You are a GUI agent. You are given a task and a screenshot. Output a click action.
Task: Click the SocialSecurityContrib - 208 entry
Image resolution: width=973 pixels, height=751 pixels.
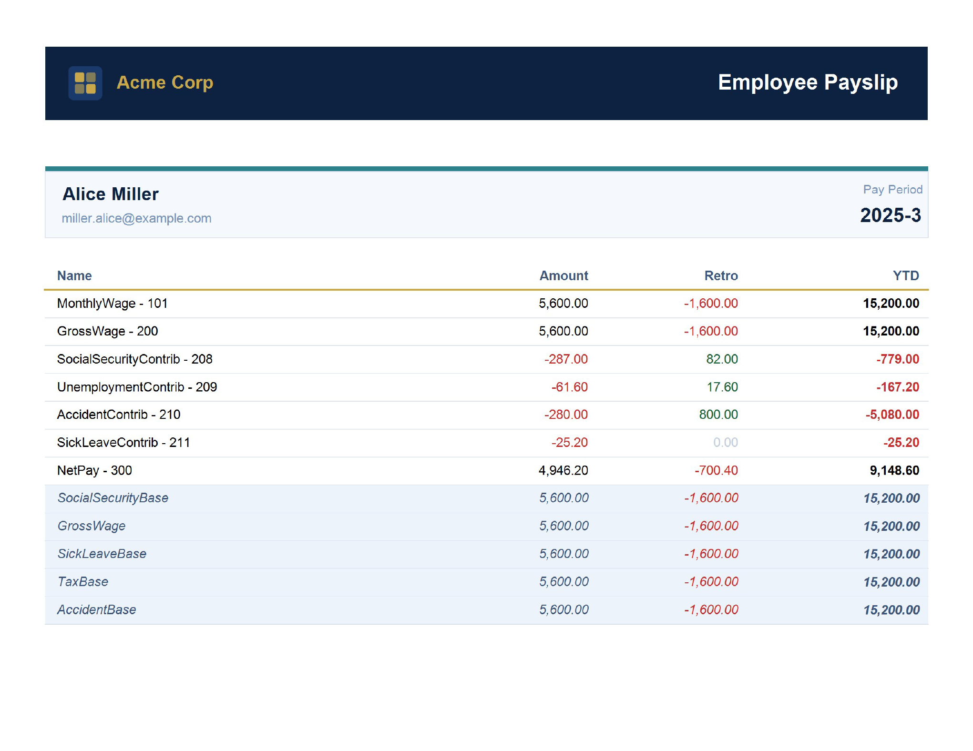[x=135, y=359]
